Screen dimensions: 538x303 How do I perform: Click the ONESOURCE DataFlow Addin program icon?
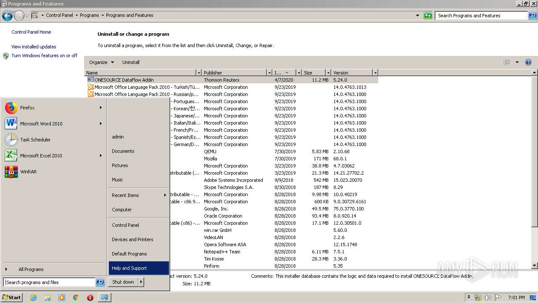click(x=90, y=80)
